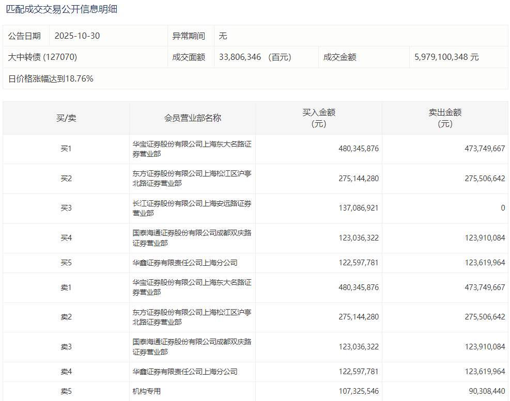Open 华鑫证券上海分公司 in the 买5 row

pos(185,263)
